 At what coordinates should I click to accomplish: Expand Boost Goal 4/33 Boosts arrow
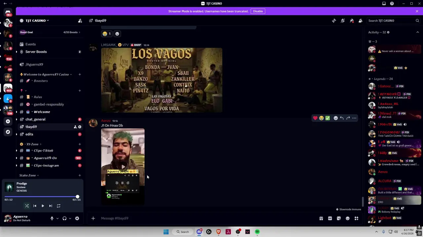pos(79,32)
